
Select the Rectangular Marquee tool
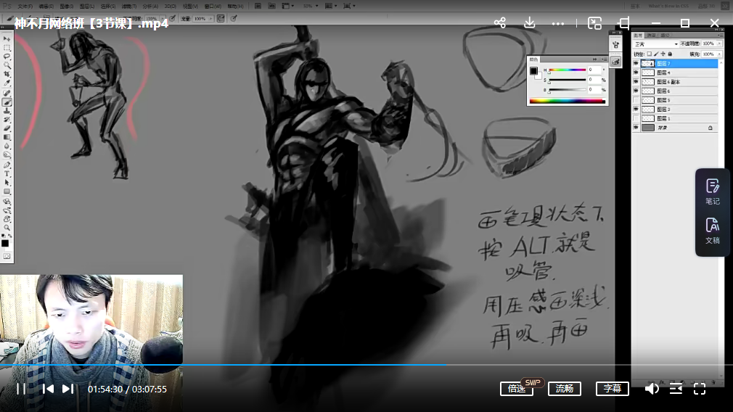pyautogui.click(x=7, y=48)
